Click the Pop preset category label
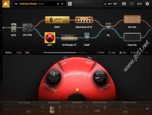The width and height of the screenshot is (152, 115). pyautogui.click(x=16, y=4)
